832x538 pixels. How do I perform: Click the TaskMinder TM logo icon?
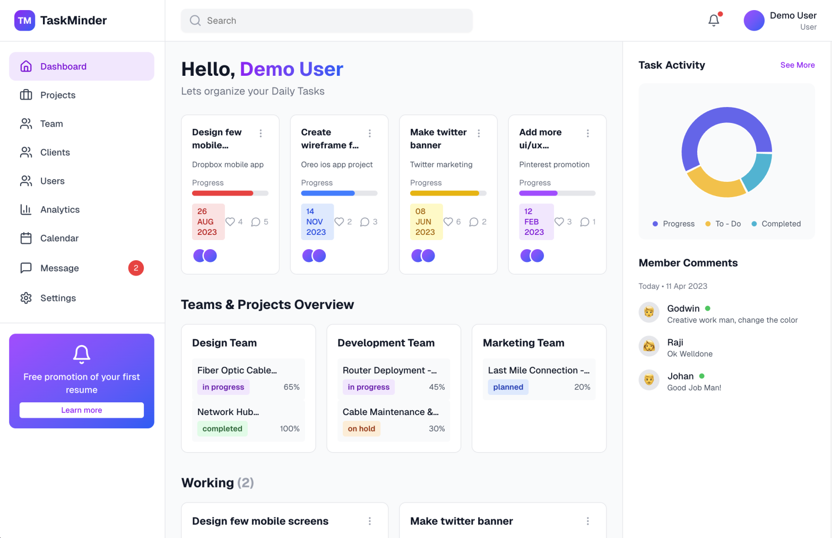24,21
